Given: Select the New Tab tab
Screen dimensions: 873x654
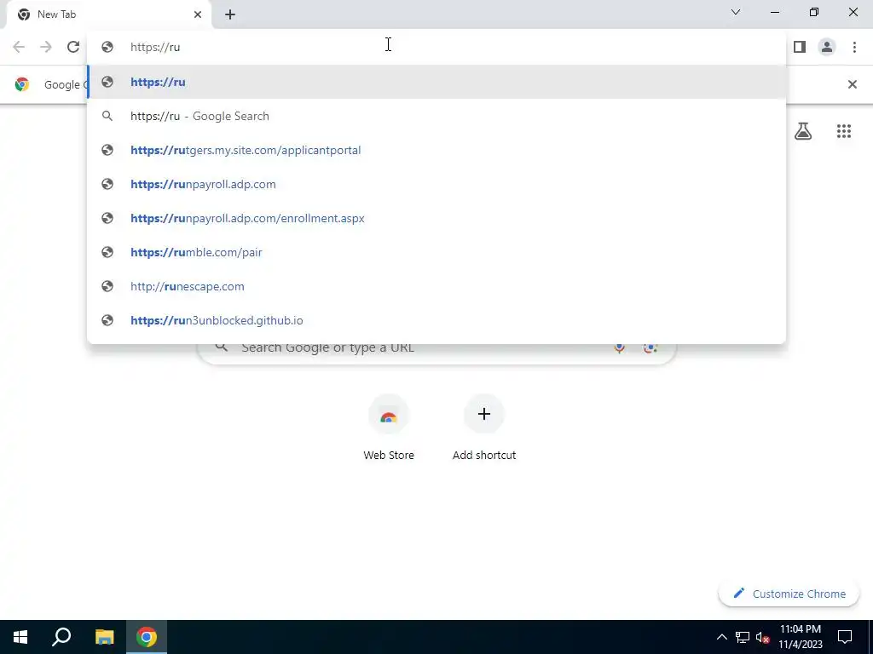Looking at the screenshot, I should pyautogui.click(x=110, y=14).
